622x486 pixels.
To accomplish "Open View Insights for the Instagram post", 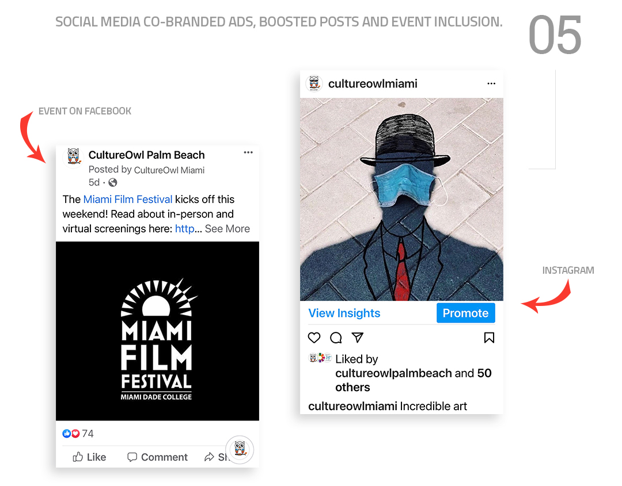I will (344, 313).
